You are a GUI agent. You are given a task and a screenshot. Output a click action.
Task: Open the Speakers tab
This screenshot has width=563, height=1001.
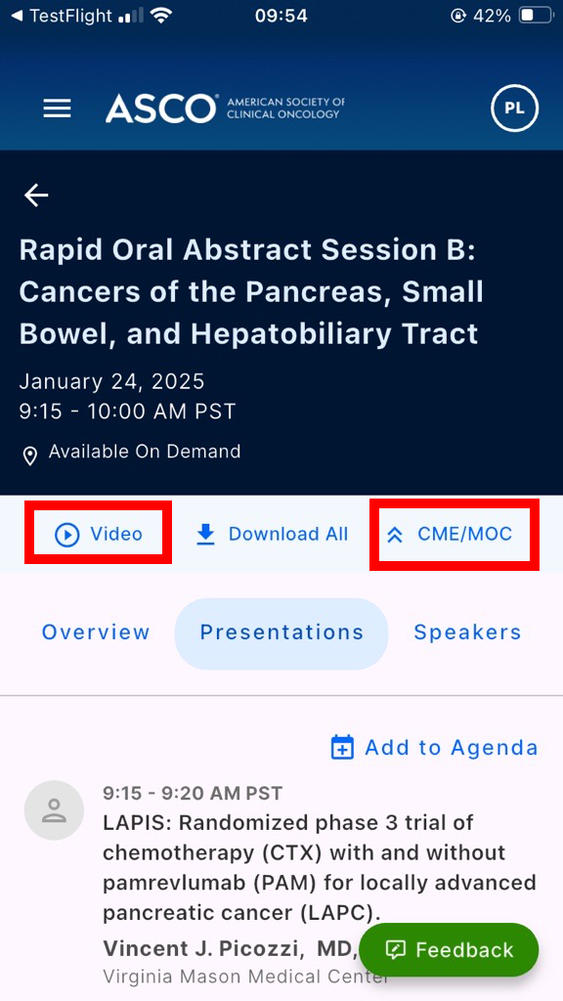(467, 632)
